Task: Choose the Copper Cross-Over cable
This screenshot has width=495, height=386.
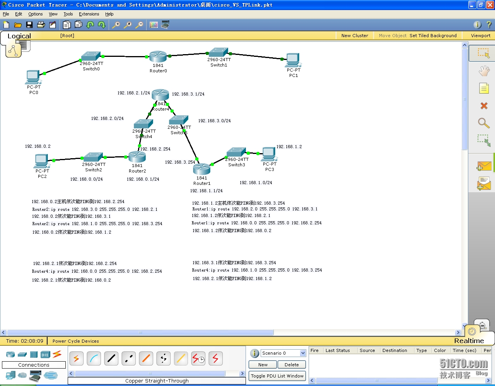Action: 128,359
